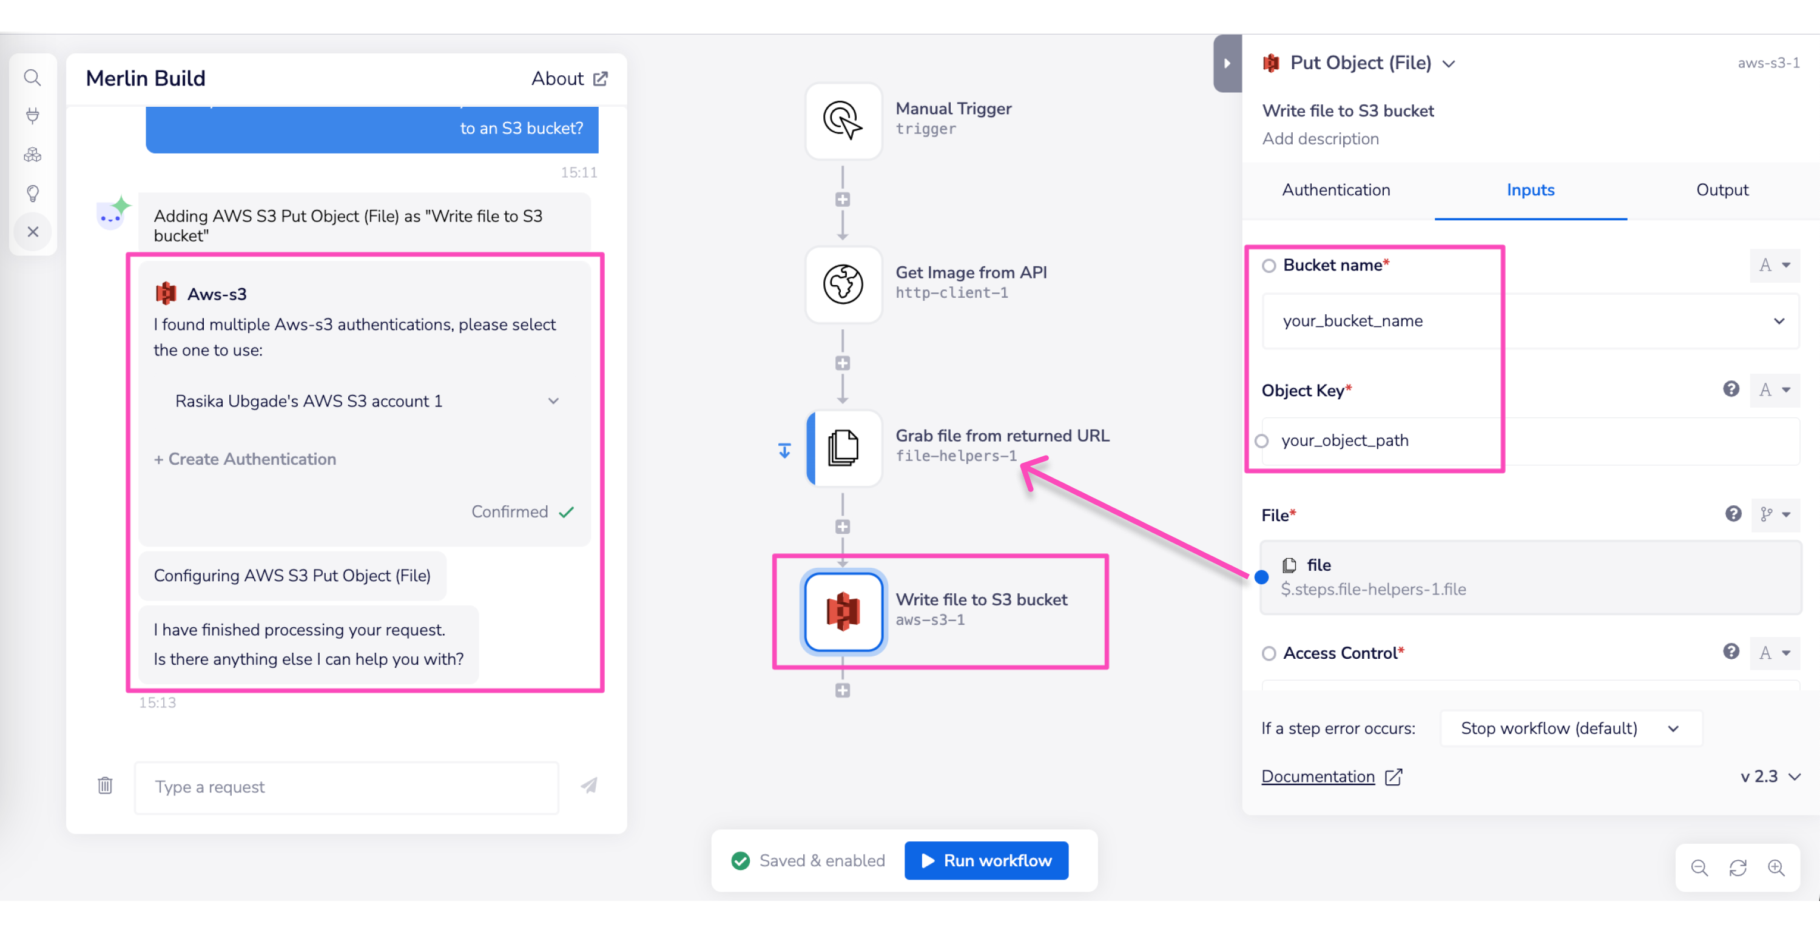Click the Type a request input field
Image resolution: width=1820 pixels, height=933 pixels.
point(346,787)
